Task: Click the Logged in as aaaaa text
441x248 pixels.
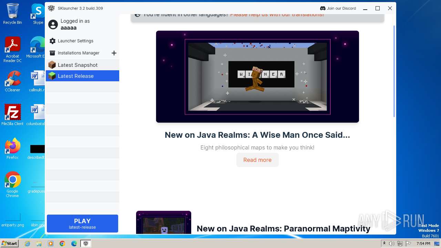Action: click(75, 24)
